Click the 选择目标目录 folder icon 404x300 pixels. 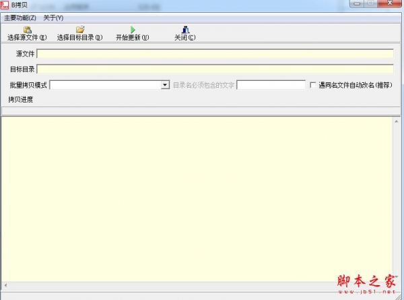[x=80, y=29]
